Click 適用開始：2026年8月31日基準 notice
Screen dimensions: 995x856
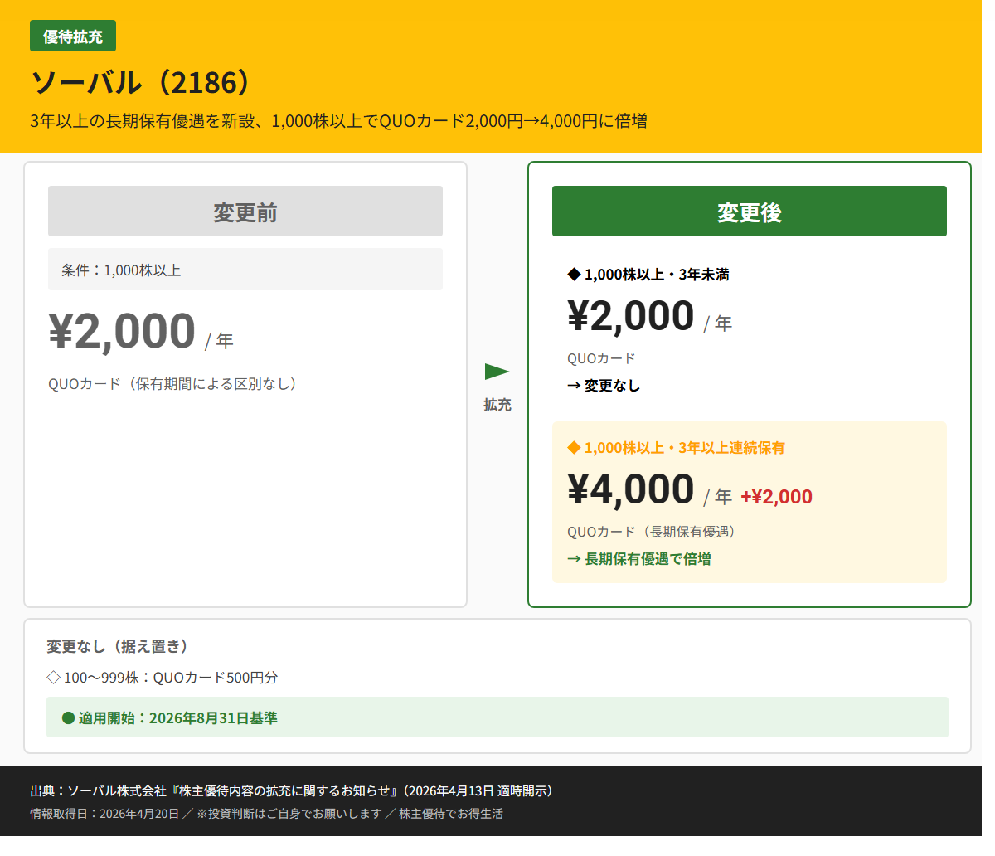(498, 717)
